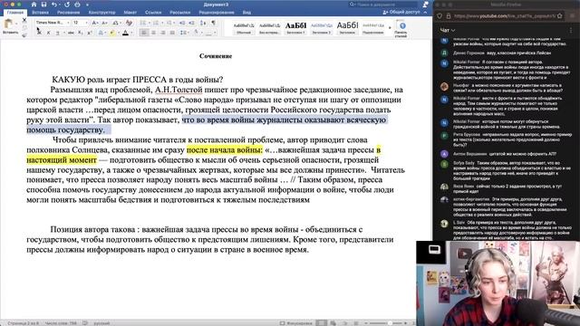The height and width of the screenshot is (326, 580).
Task: Decrease font size with smaller A icon
Action: click(x=104, y=23)
